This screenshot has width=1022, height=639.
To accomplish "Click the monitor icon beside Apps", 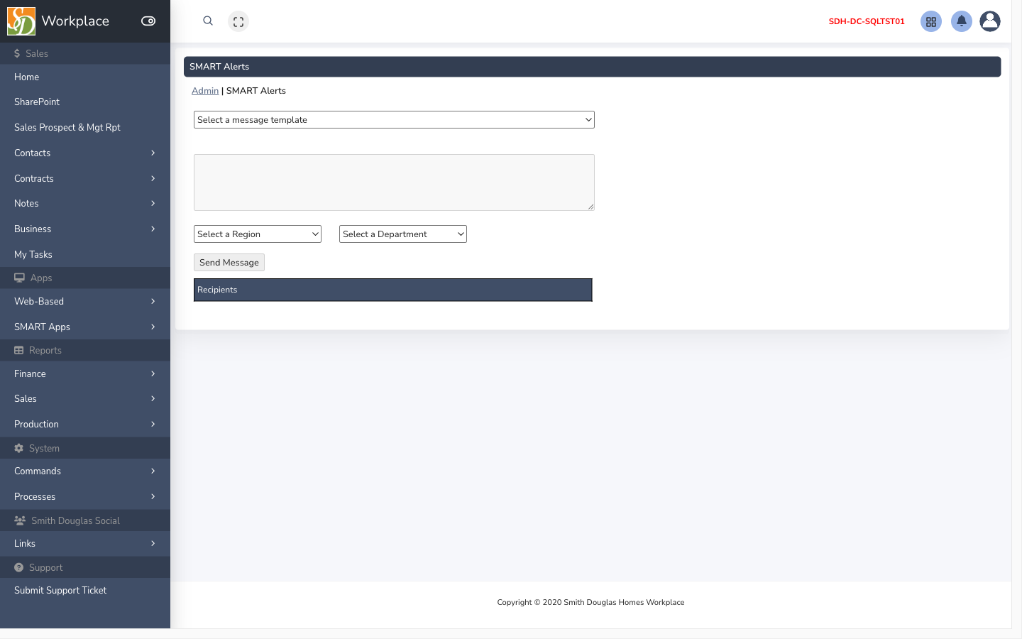I will 19,278.
